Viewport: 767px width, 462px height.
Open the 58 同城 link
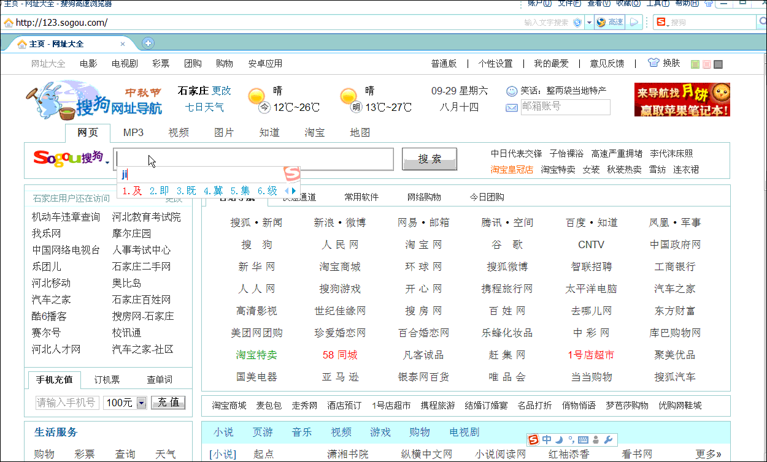(340, 355)
